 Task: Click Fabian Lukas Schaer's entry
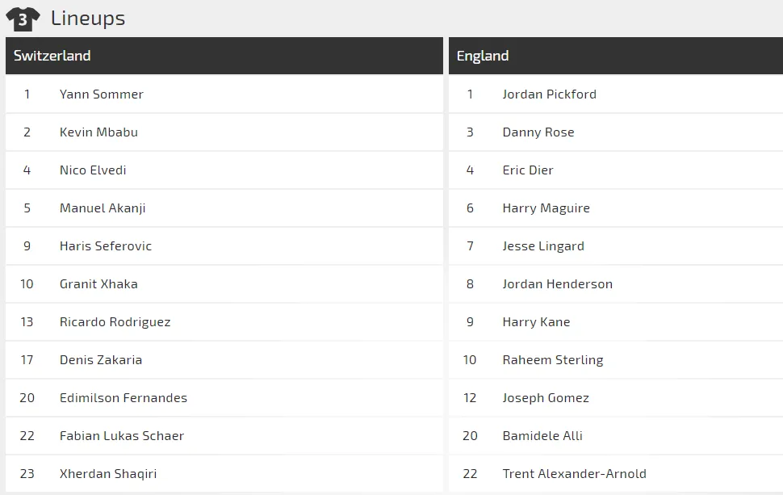pos(121,436)
